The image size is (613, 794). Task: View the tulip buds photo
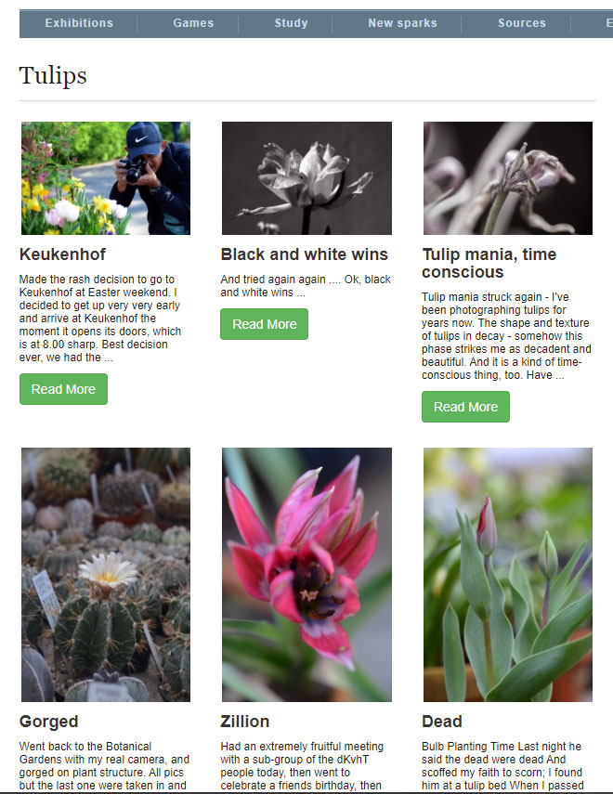click(508, 575)
